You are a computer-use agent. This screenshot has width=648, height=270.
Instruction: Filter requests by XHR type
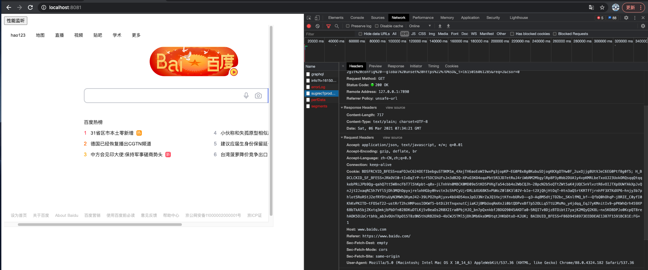tap(404, 34)
